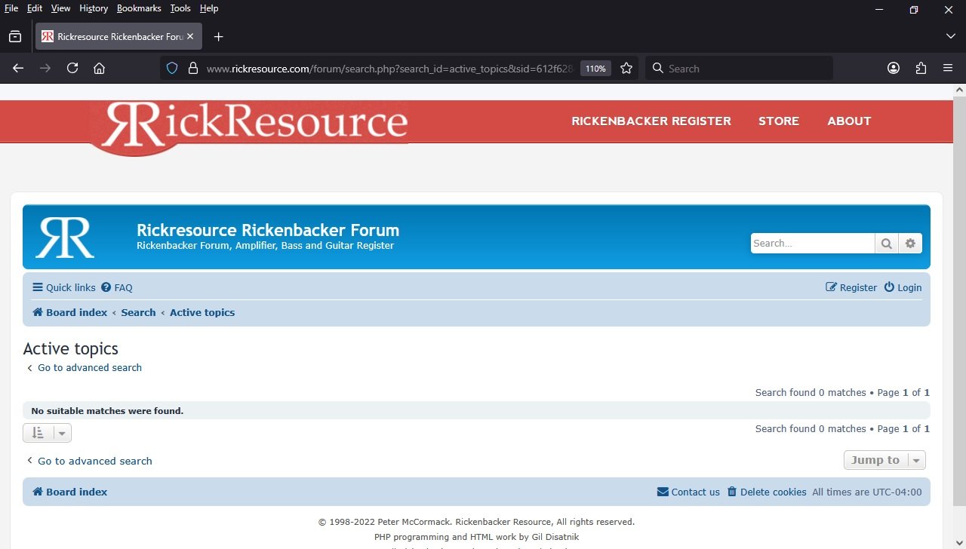This screenshot has height=549, width=966.
Task: Click the Search breadcrumb link
Action: click(x=138, y=312)
